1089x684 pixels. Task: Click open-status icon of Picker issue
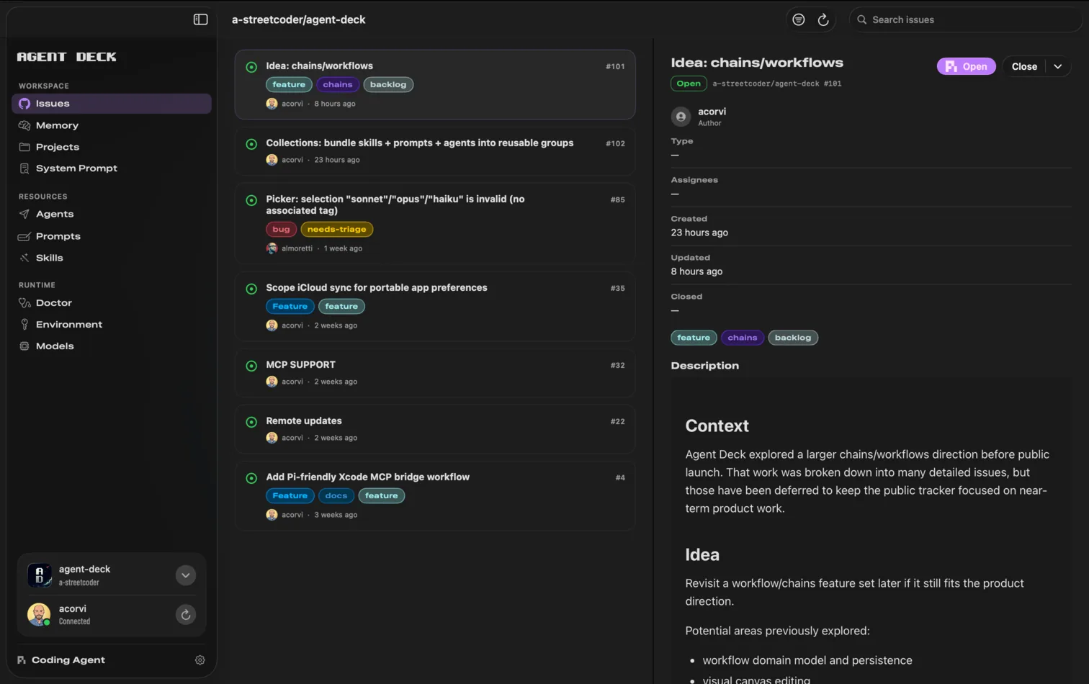point(251,200)
